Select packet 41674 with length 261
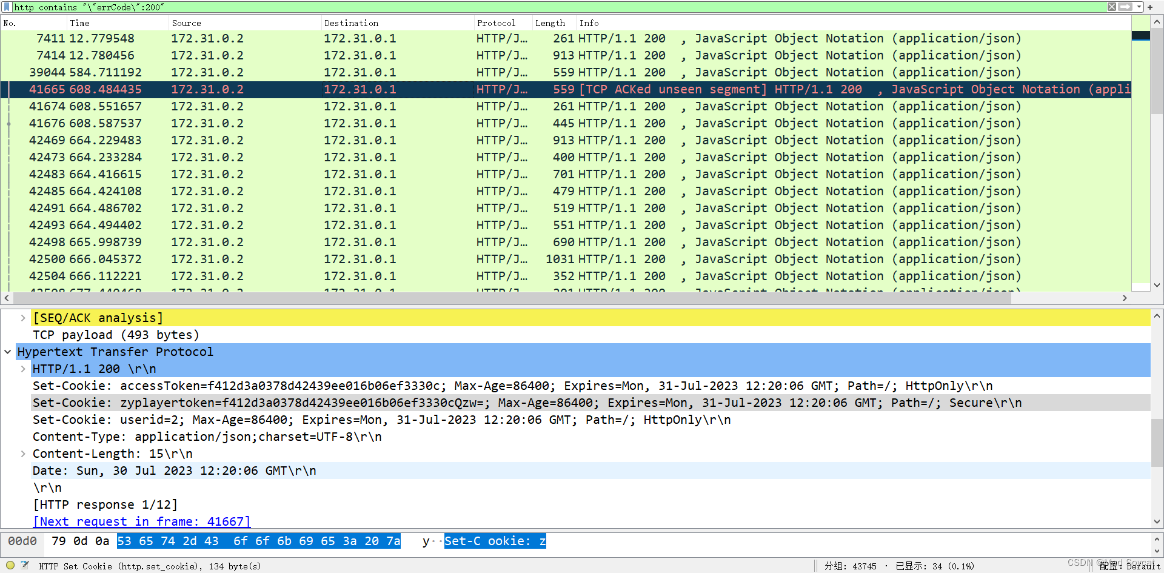The width and height of the screenshot is (1164, 573). pyautogui.click(x=566, y=106)
